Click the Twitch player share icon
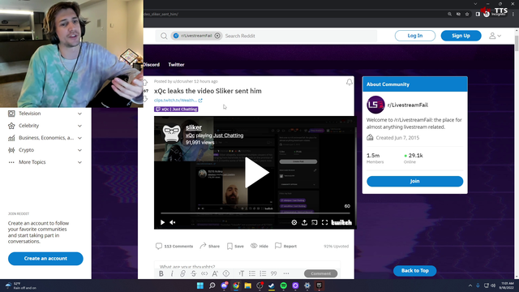This screenshot has width=519, height=292. click(304, 222)
